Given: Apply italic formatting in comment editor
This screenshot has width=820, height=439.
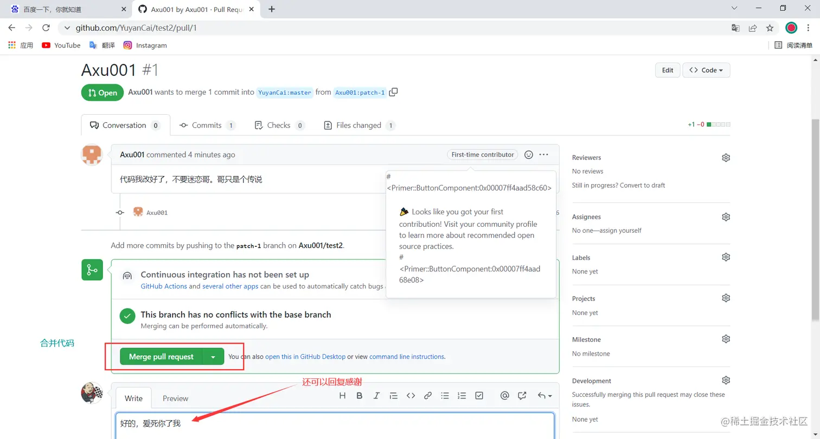Looking at the screenshot, I should (376, 396).
